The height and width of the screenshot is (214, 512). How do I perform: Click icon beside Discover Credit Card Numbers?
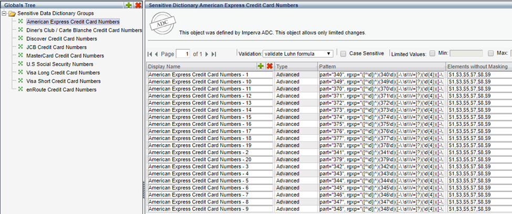pyautogui.click(x=20, y=38)
